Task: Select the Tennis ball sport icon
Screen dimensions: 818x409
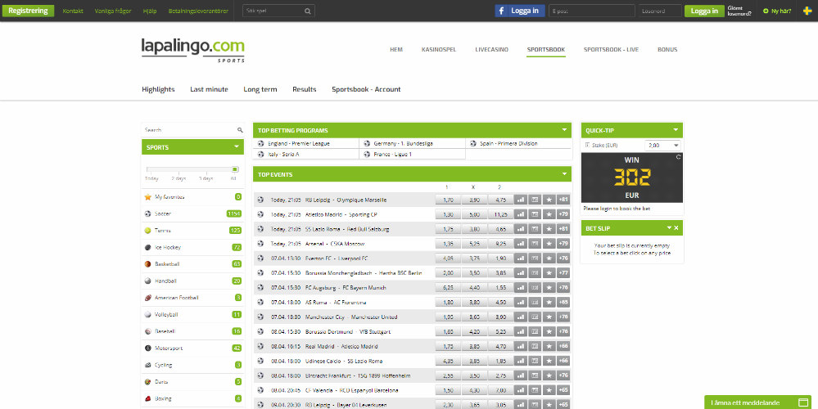Action: [148, 231]
